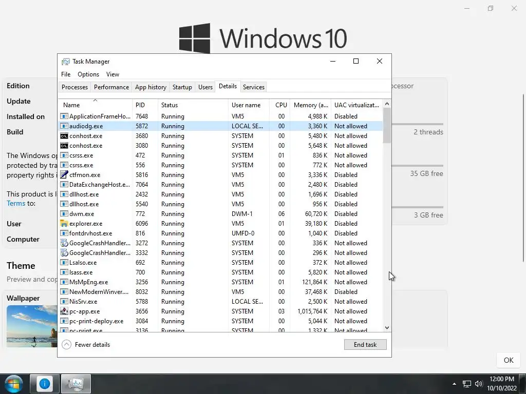Screen dimensions: 526x394
Task: Click the GoogleCrashHandler icon for PID 3332
Action: click(64, 252)
